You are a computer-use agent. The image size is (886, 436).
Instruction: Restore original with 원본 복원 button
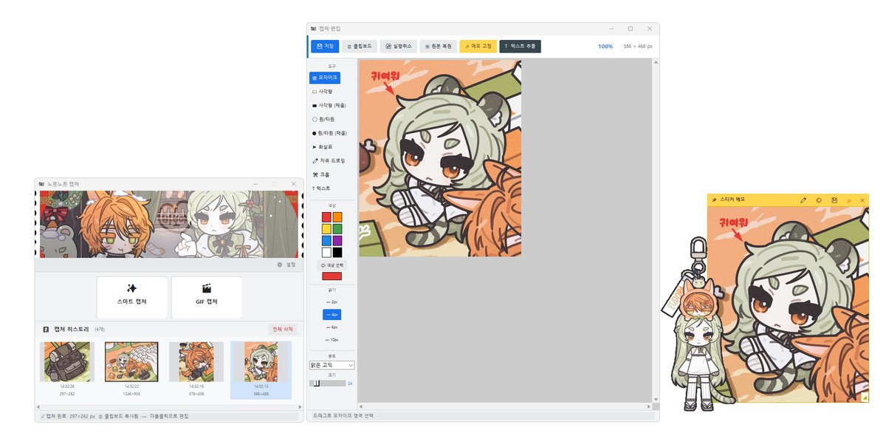tap(439, 46)
